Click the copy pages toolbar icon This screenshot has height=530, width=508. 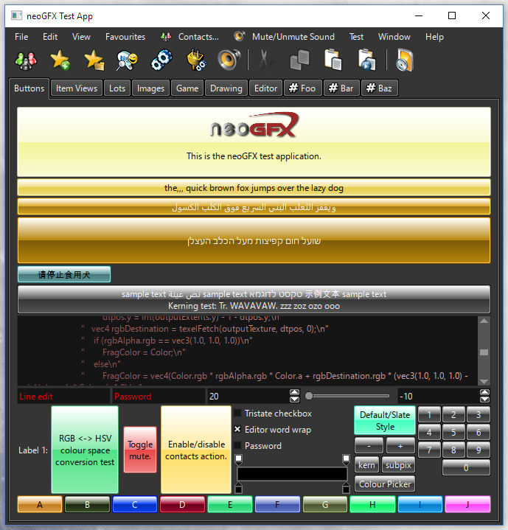pos(299,60)
